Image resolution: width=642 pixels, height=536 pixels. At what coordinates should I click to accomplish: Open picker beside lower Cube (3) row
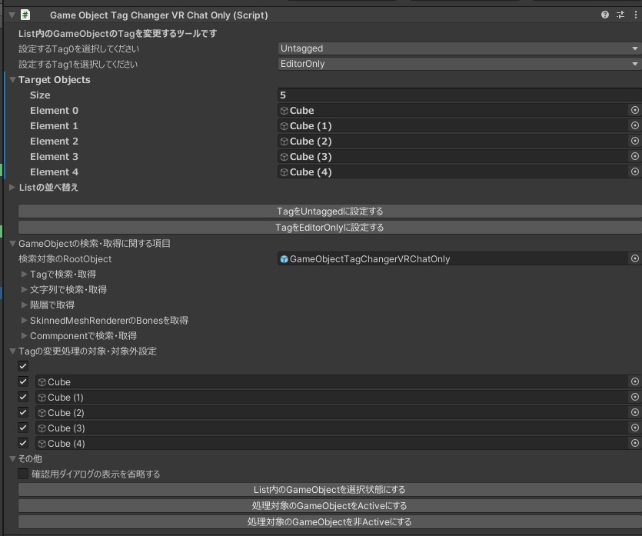[634, 428]
